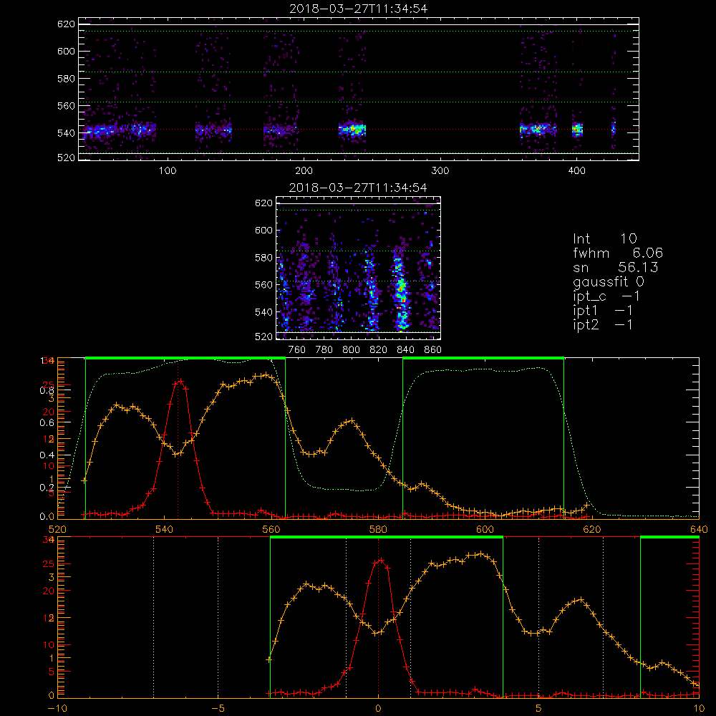Select the 'ipt_c -1' line
Screen dimensions: 716x716
coord(607,296)
